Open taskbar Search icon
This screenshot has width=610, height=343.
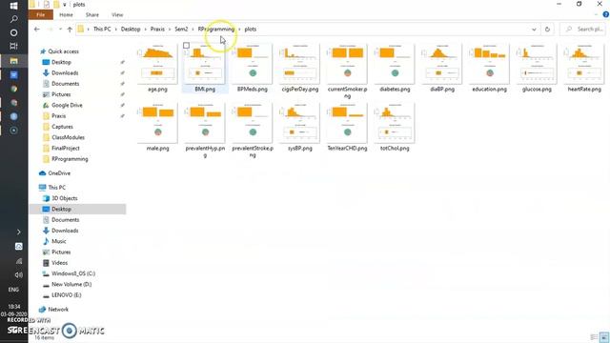13,19
